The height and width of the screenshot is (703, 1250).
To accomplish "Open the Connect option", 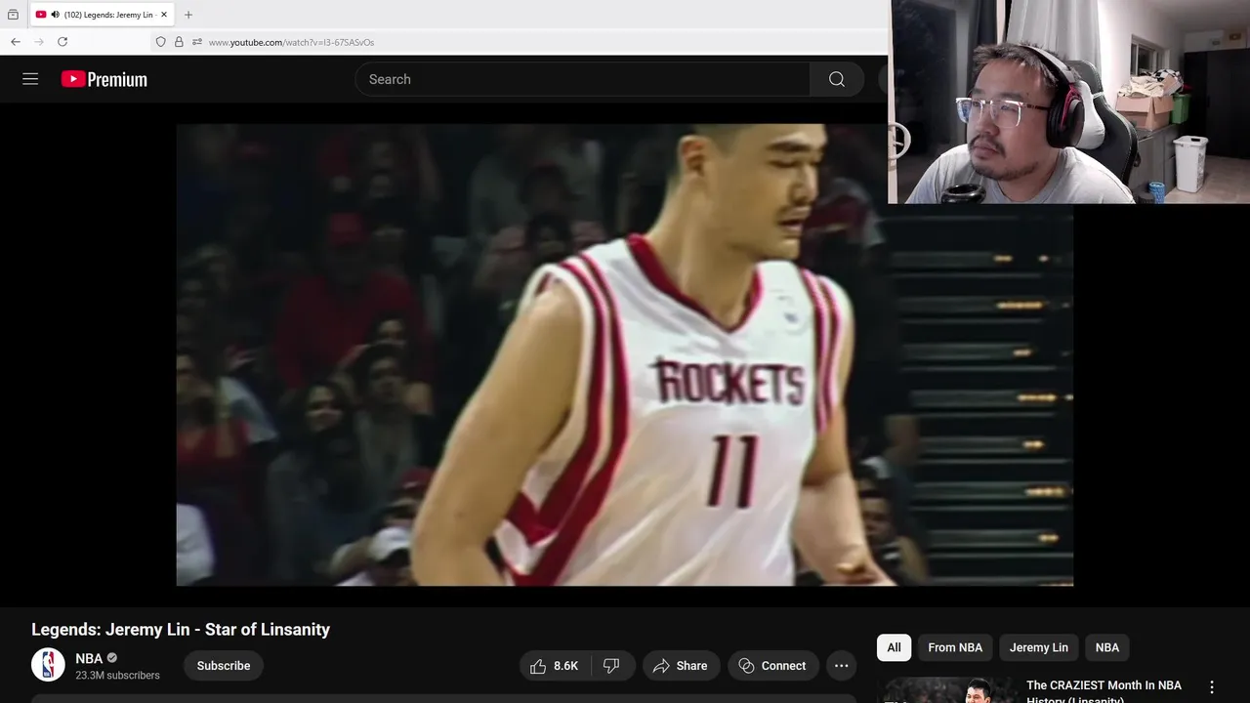I will pyautogui.click(x=772, y=666).
